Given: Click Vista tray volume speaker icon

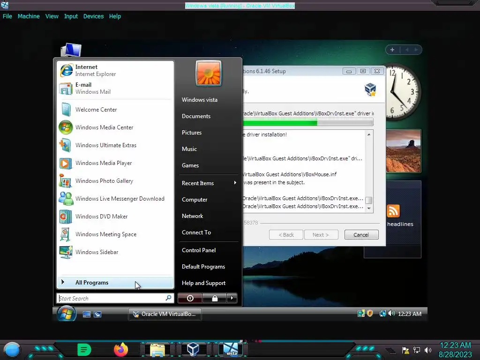Looking at the screenshot, I should click(391, 313).
